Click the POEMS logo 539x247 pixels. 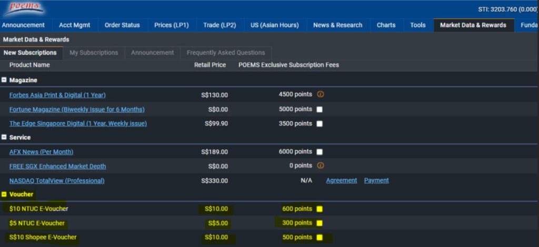24,8
